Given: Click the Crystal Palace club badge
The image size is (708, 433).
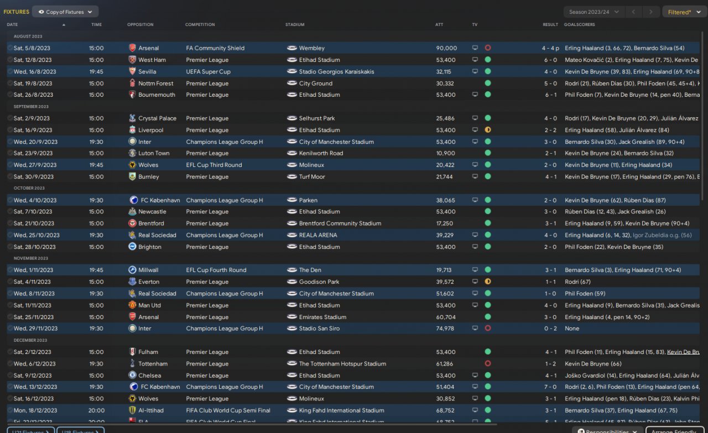Looking at the screenshot, I should [x=132, y=118].
